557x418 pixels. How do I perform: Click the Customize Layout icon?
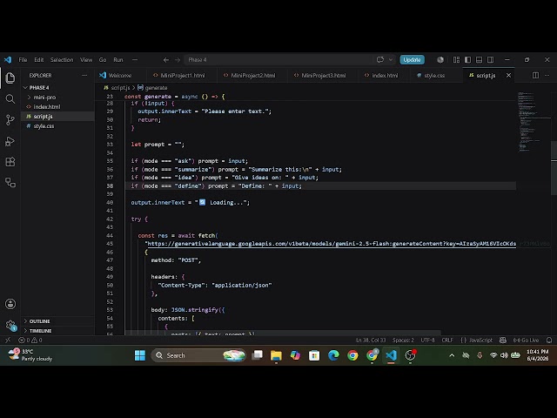coord(456,60)
